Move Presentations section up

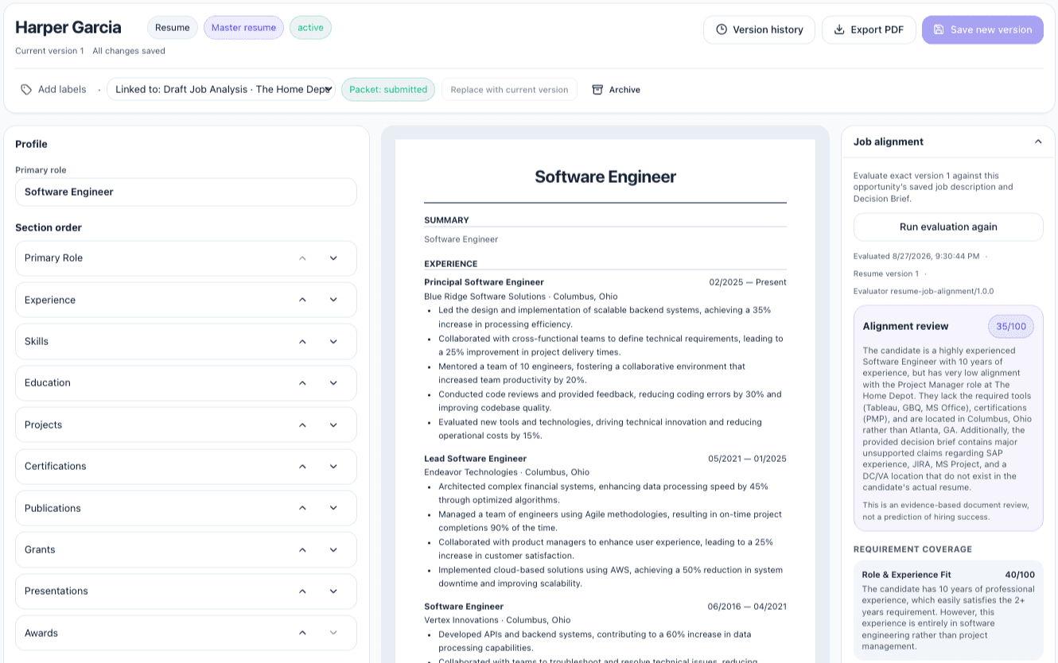[302, 591]
